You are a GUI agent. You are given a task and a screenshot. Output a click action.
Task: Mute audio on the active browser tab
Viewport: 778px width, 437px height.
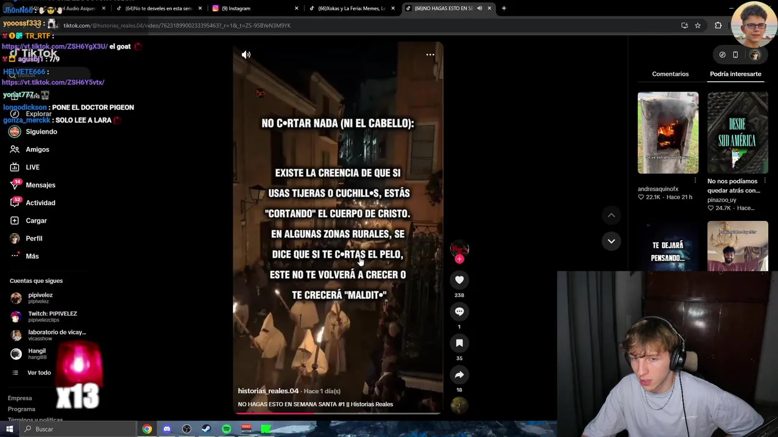point(480,8)
